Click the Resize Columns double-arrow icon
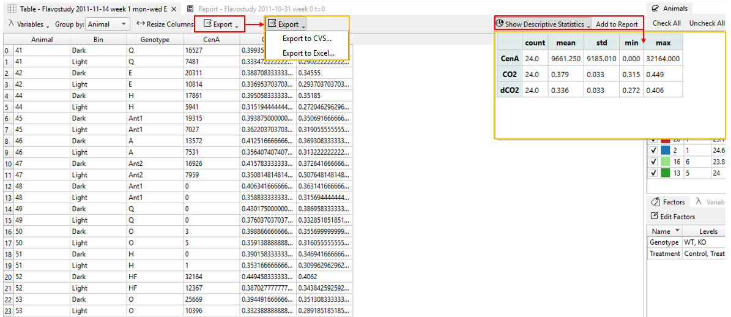The height and width of the screenshot is (317, 731). (x=140, y=24)
